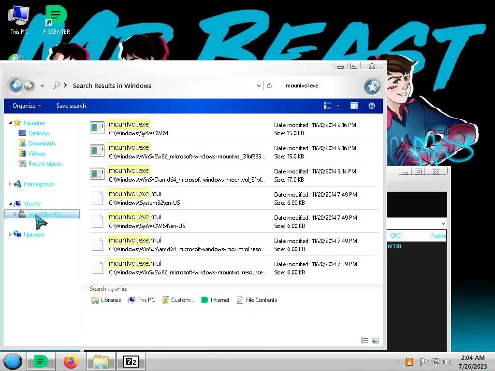Open File Explorer taskbar button

(101, 361)
